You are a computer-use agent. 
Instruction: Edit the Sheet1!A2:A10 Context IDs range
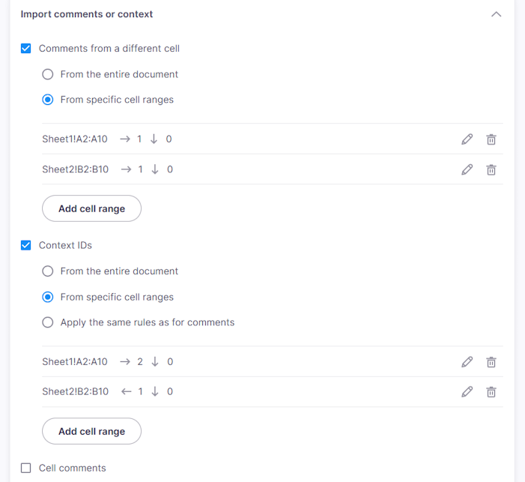(x=467, y=362)
